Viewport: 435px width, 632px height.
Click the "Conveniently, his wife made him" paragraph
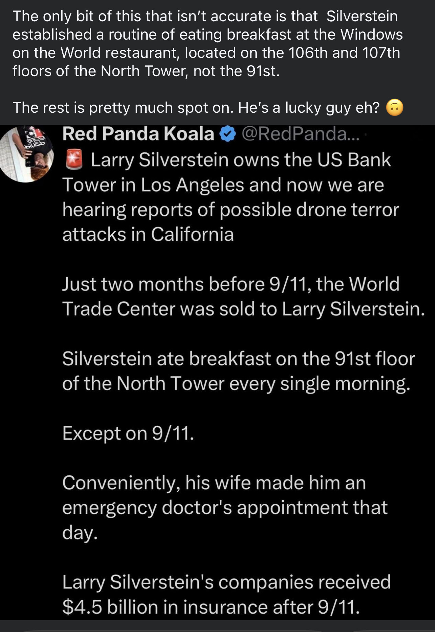[x=224, y=507]
